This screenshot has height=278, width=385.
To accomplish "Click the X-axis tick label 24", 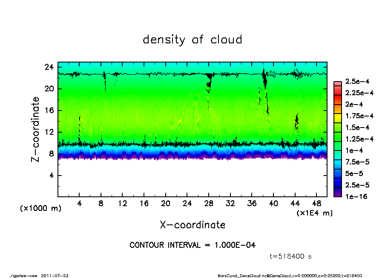I will tap(187, 204).
